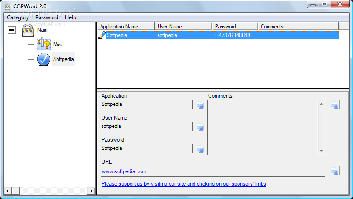This screenshot has width=353, height=199.
Task: Copy the Password field with its copy icon
Action: [x=199, y=149]
